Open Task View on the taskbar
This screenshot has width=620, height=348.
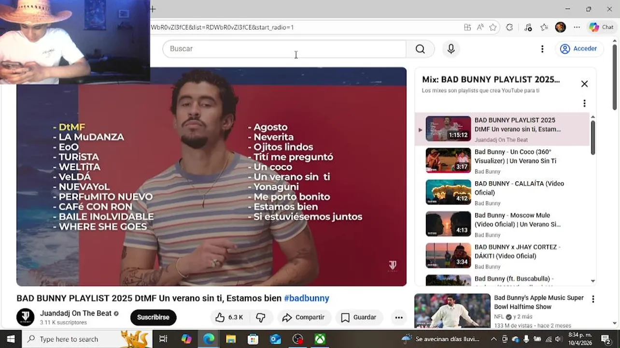163,339
